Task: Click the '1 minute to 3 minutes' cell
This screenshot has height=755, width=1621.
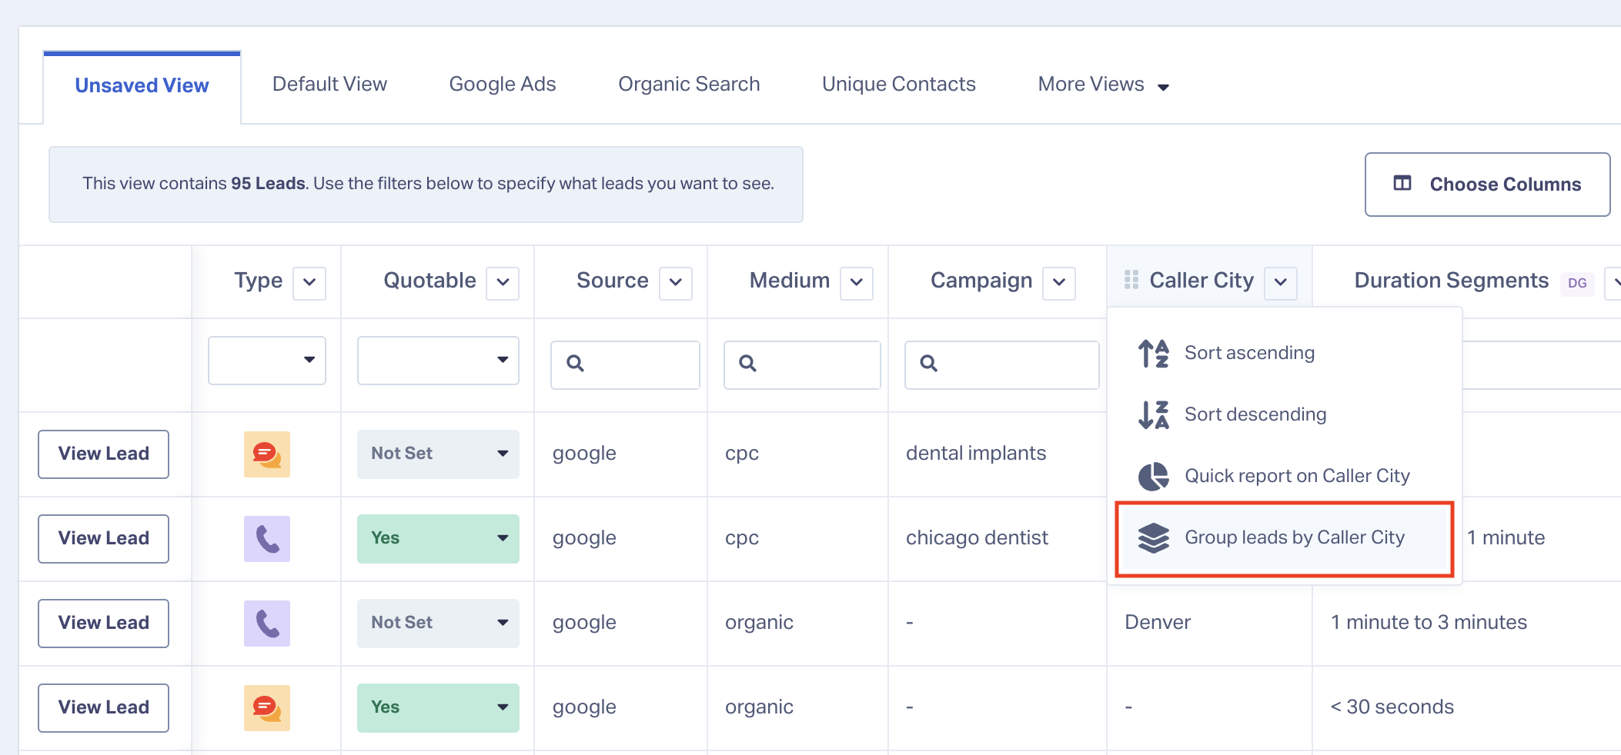Action: [1429, 622]
